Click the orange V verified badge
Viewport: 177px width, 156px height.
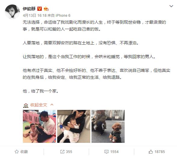[x=39, y=9]
